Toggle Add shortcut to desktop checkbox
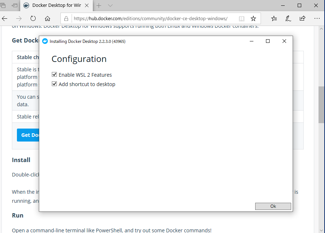 pos(54,84)
